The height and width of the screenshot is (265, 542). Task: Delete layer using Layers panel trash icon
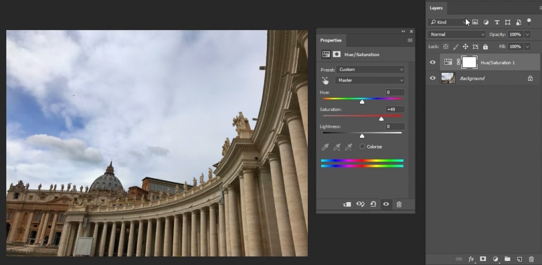531,259
